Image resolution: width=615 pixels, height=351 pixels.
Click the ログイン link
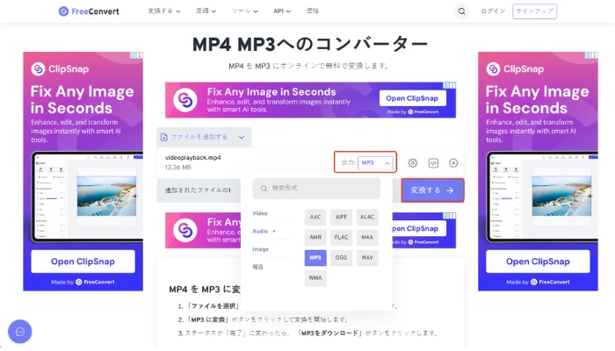[493, 11]
